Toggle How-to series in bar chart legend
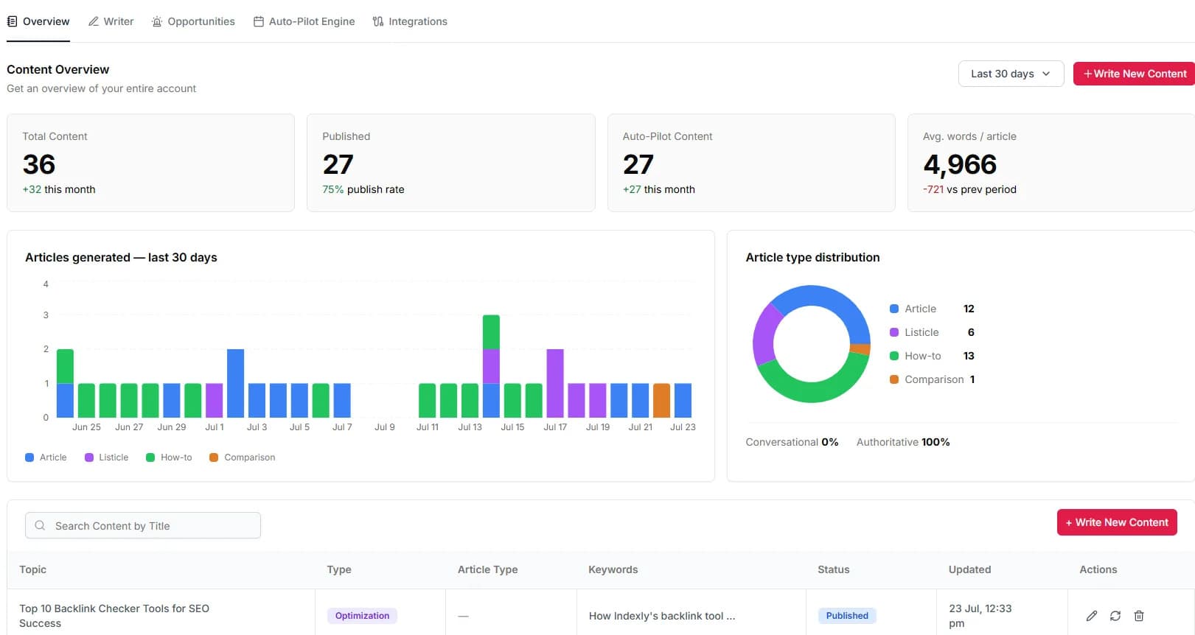 coord(169,457)
